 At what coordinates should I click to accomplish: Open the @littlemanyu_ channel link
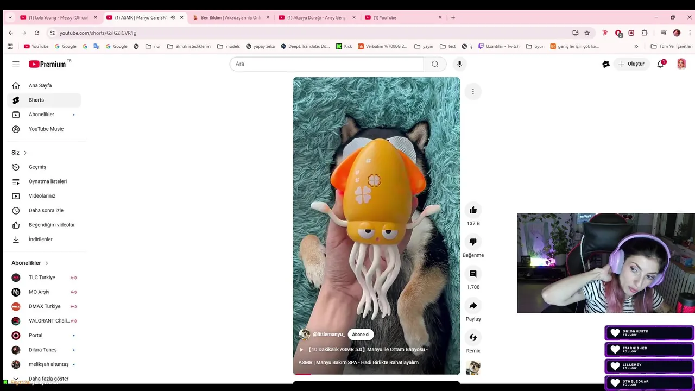(x=328, y=335)
